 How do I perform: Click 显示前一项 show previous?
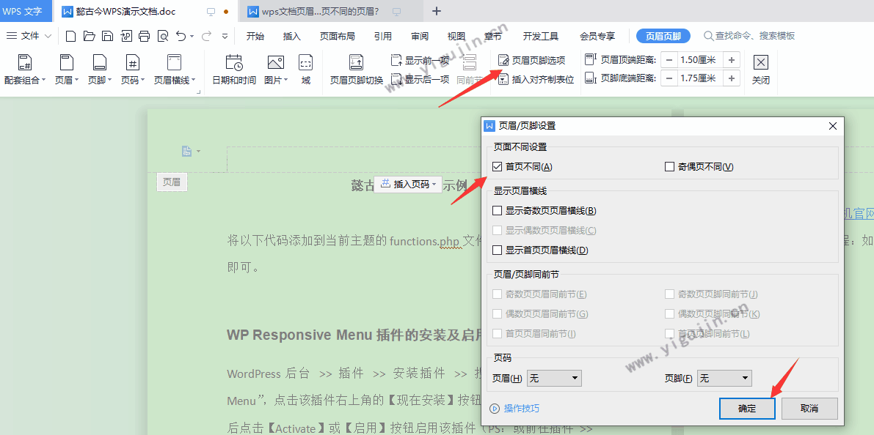420,60
